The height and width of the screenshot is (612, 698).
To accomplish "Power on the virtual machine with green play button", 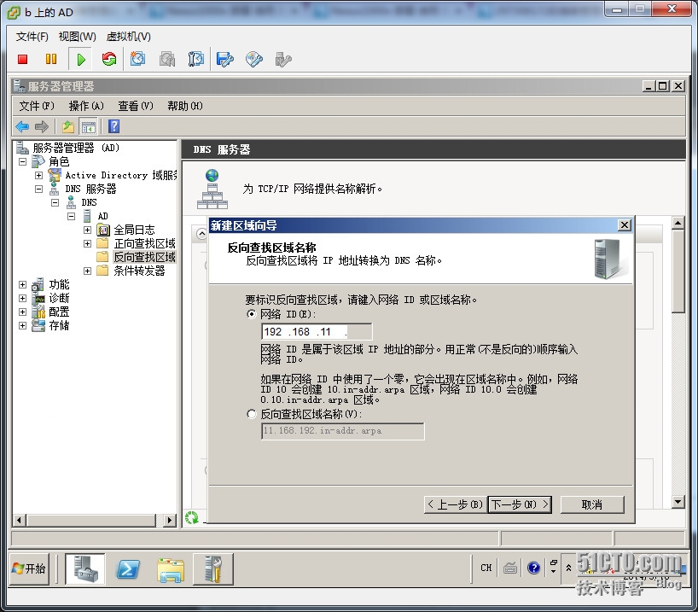I will 80,59.
